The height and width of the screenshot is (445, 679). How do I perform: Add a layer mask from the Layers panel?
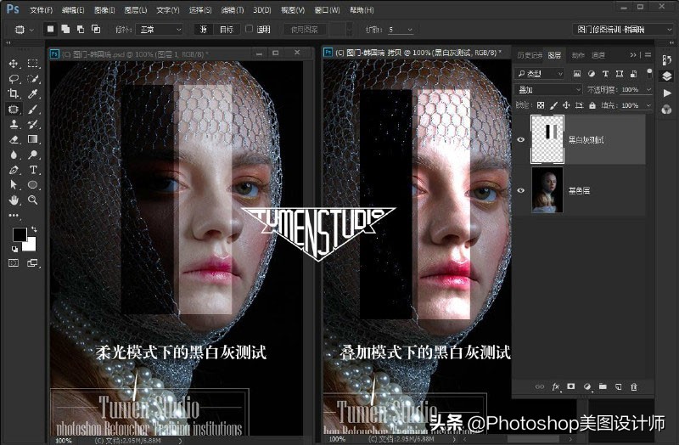(571, 387)
